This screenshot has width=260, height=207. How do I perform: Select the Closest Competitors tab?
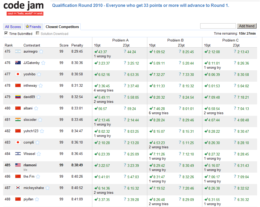point(62,27)
